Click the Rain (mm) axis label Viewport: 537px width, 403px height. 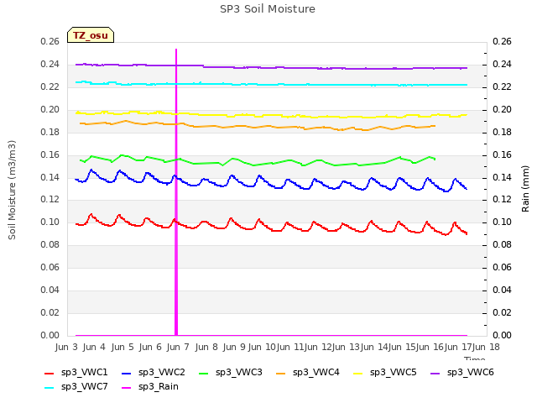pos(525,189)
